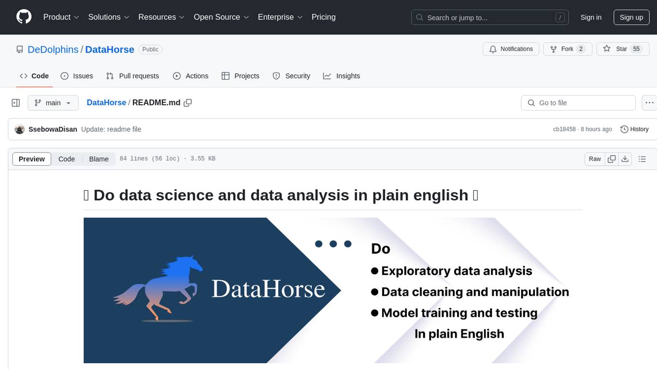Expand the Product menu
Screen dimensions: 657x369
coord(61,17)
